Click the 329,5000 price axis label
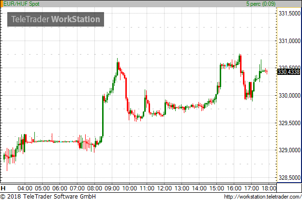 pyautogui.click(x=289, y=123)
